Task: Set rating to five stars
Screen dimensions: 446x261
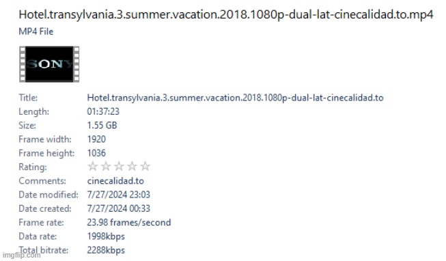Action: pos(145,166)
